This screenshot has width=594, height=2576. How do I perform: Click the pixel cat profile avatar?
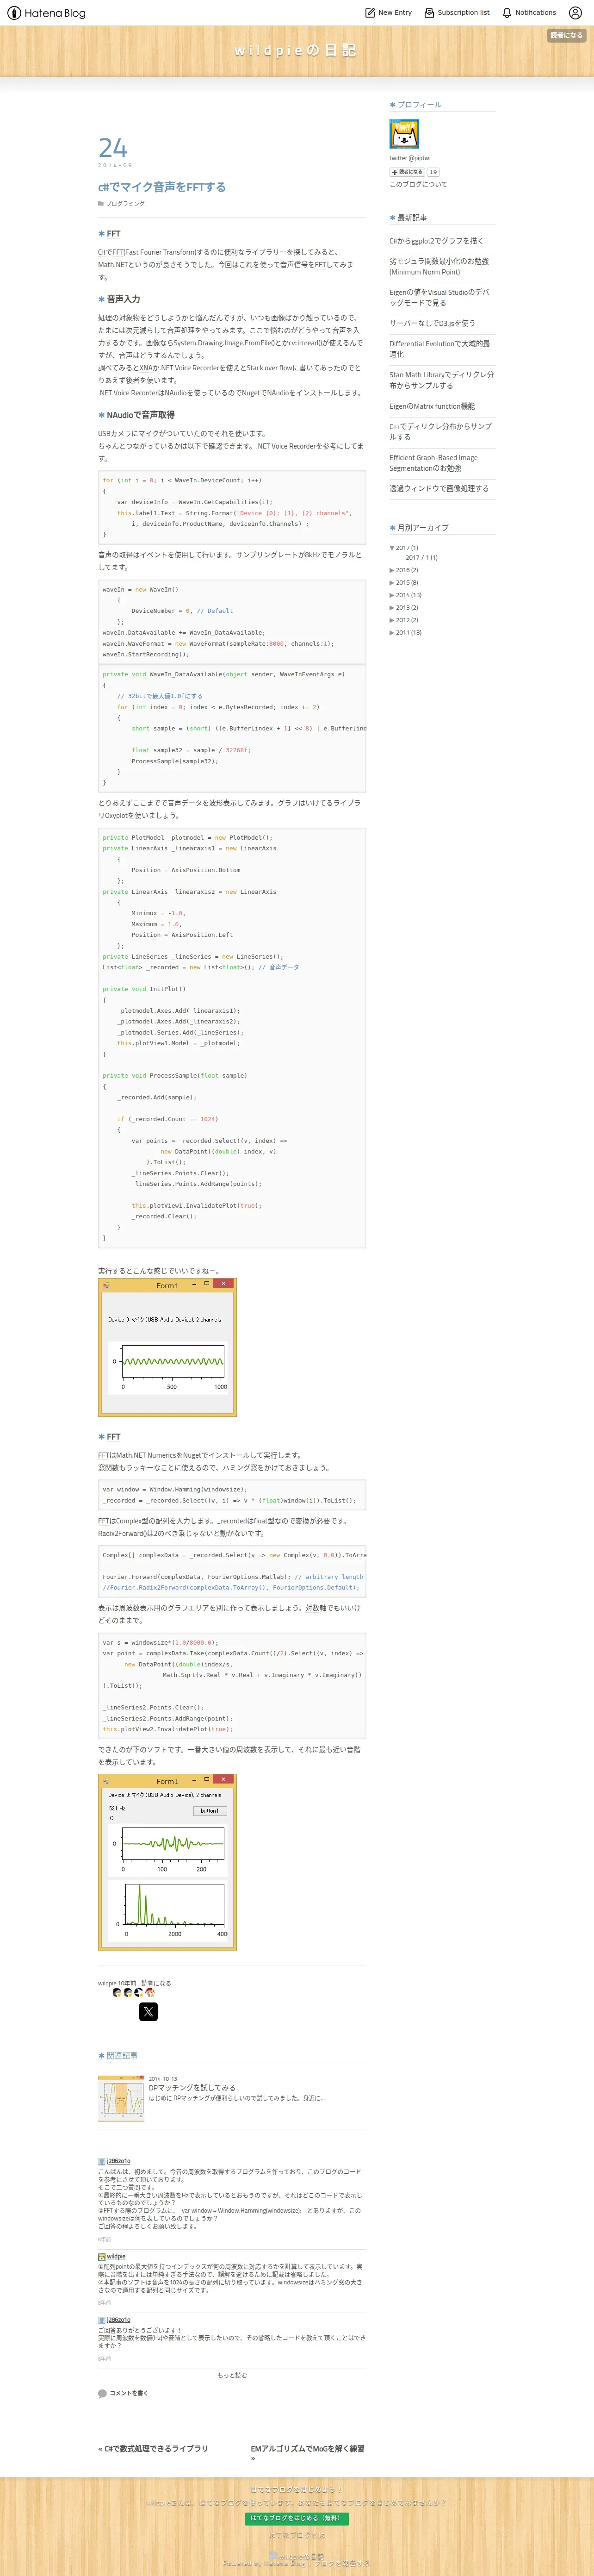404,133
